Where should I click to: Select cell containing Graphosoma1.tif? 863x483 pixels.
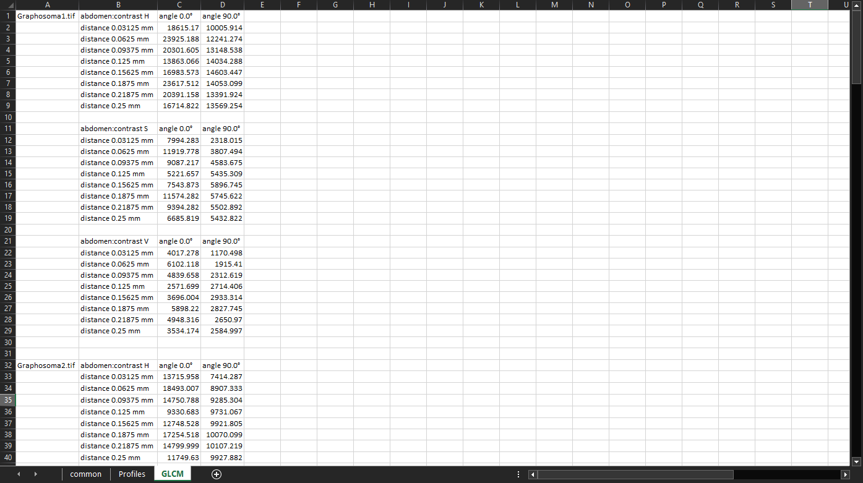click(x=47, y=16)
